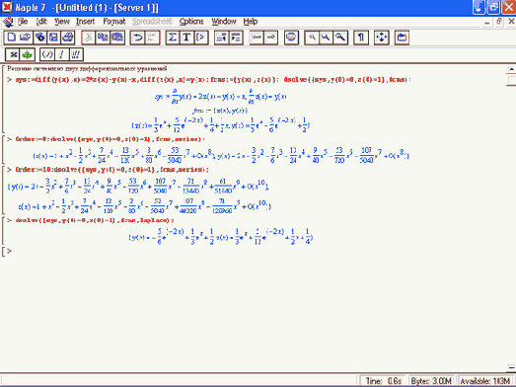Open the Window menu
516x387 pixels.
click(x=224, y=22)
